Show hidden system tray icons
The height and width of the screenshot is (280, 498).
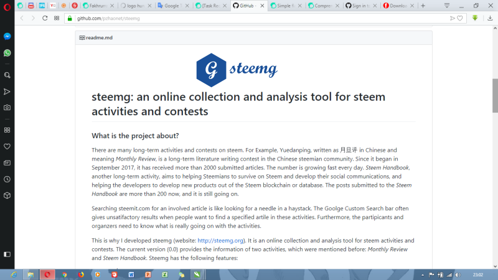click(x=423, y=275)
